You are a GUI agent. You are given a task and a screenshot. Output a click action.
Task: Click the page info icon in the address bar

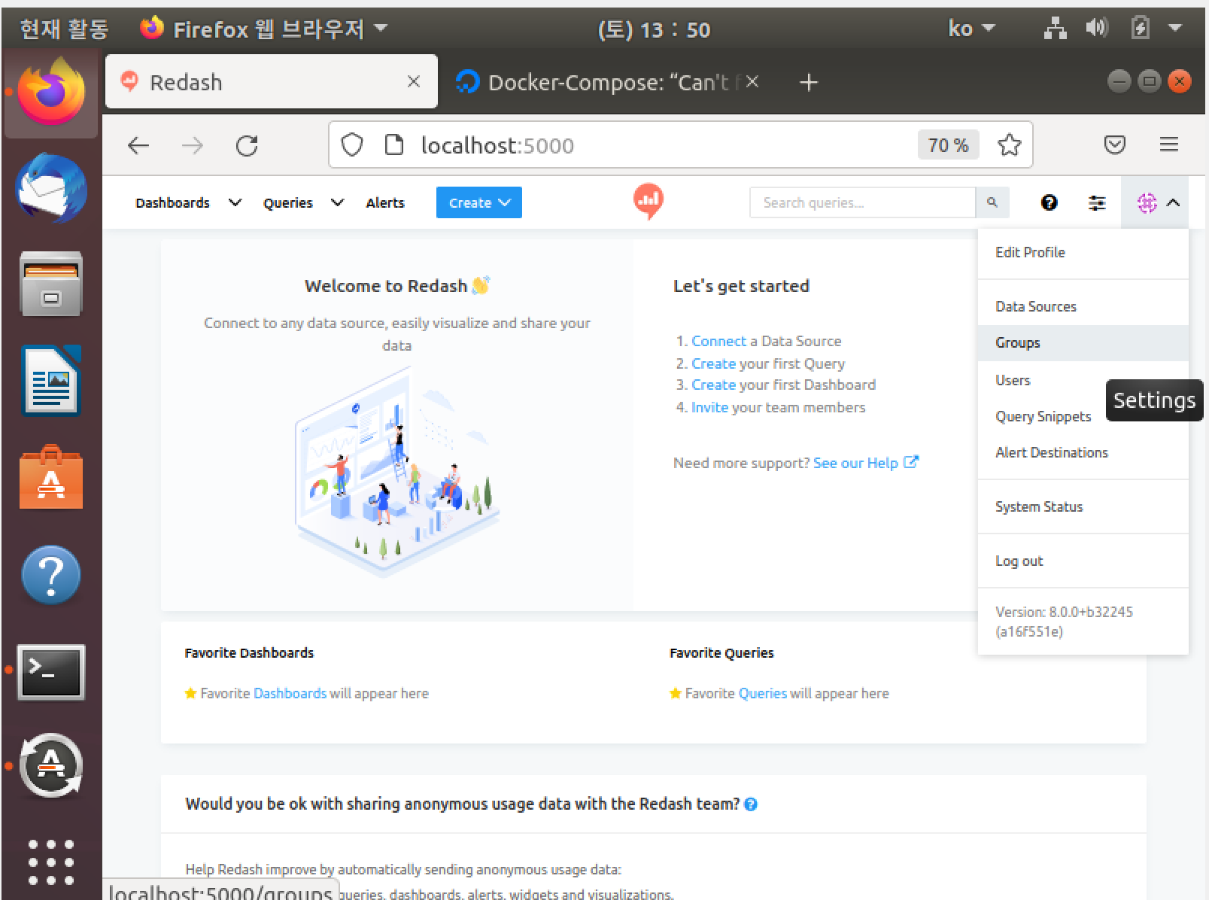(x=394, y=144)
